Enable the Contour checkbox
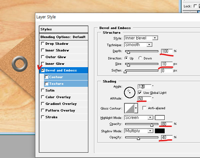The height and width of the screenshot is (158, 200). coord(46,77)
